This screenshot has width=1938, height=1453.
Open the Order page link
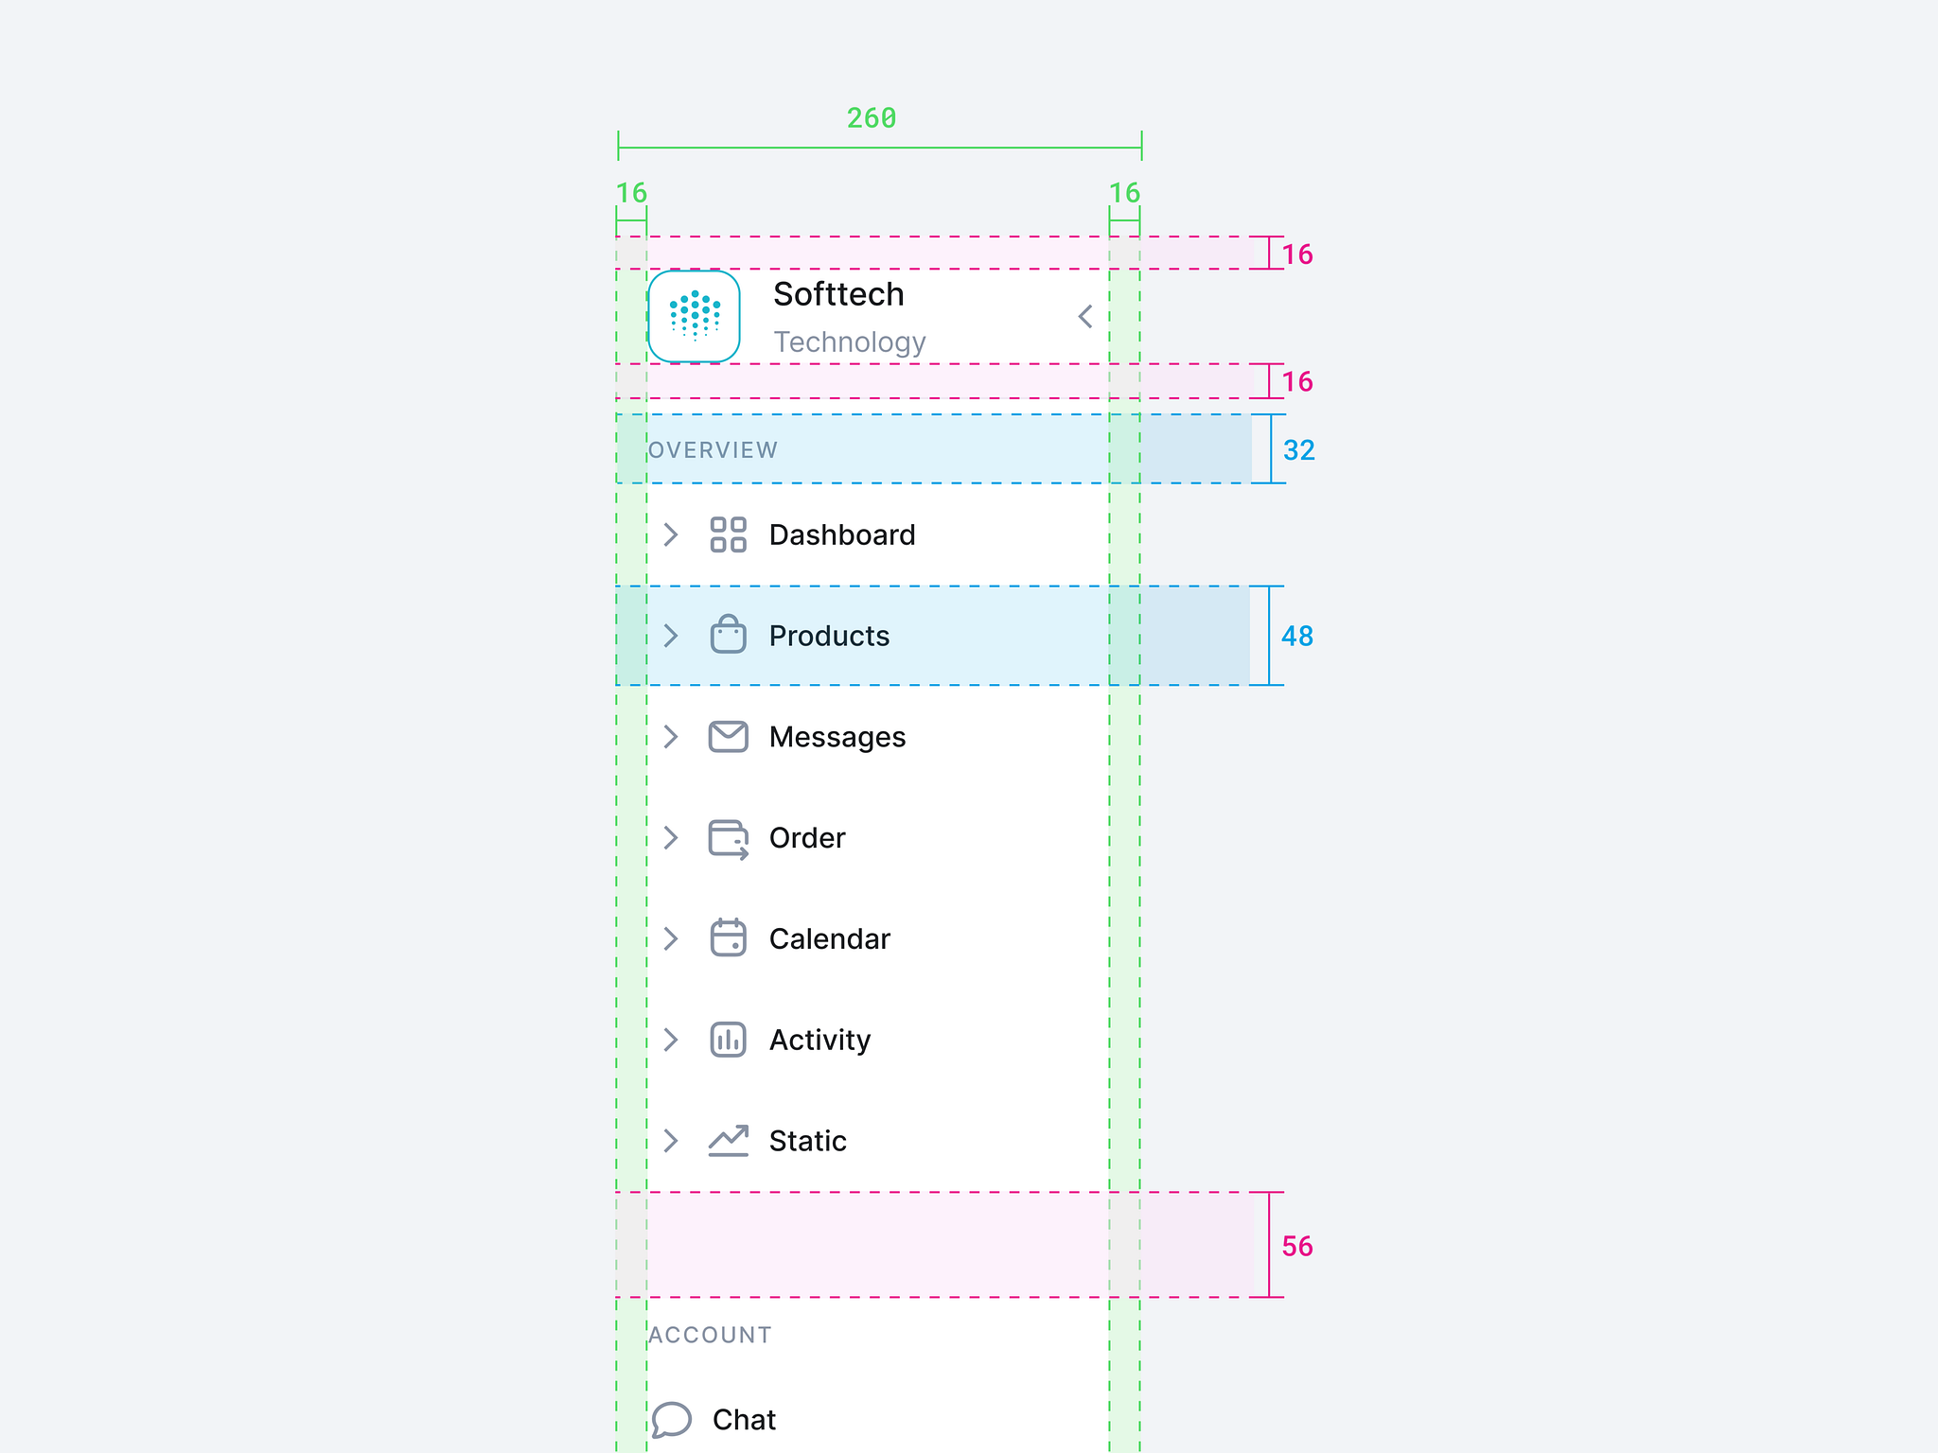(806, 838)
